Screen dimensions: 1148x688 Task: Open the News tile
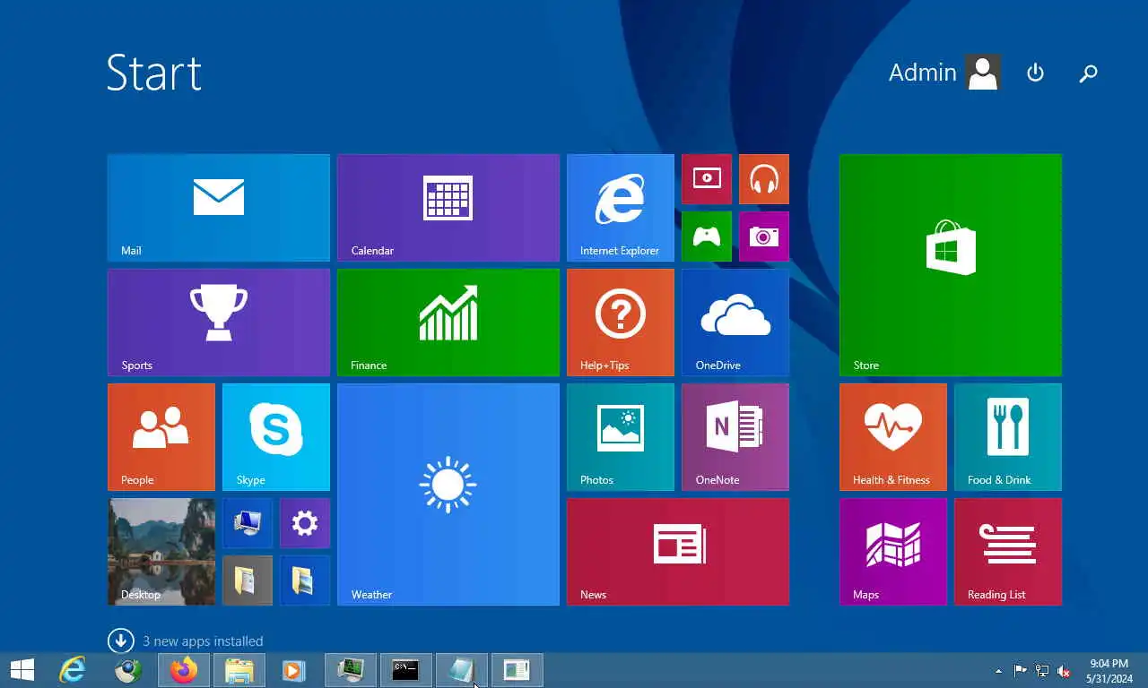point(678,552)
